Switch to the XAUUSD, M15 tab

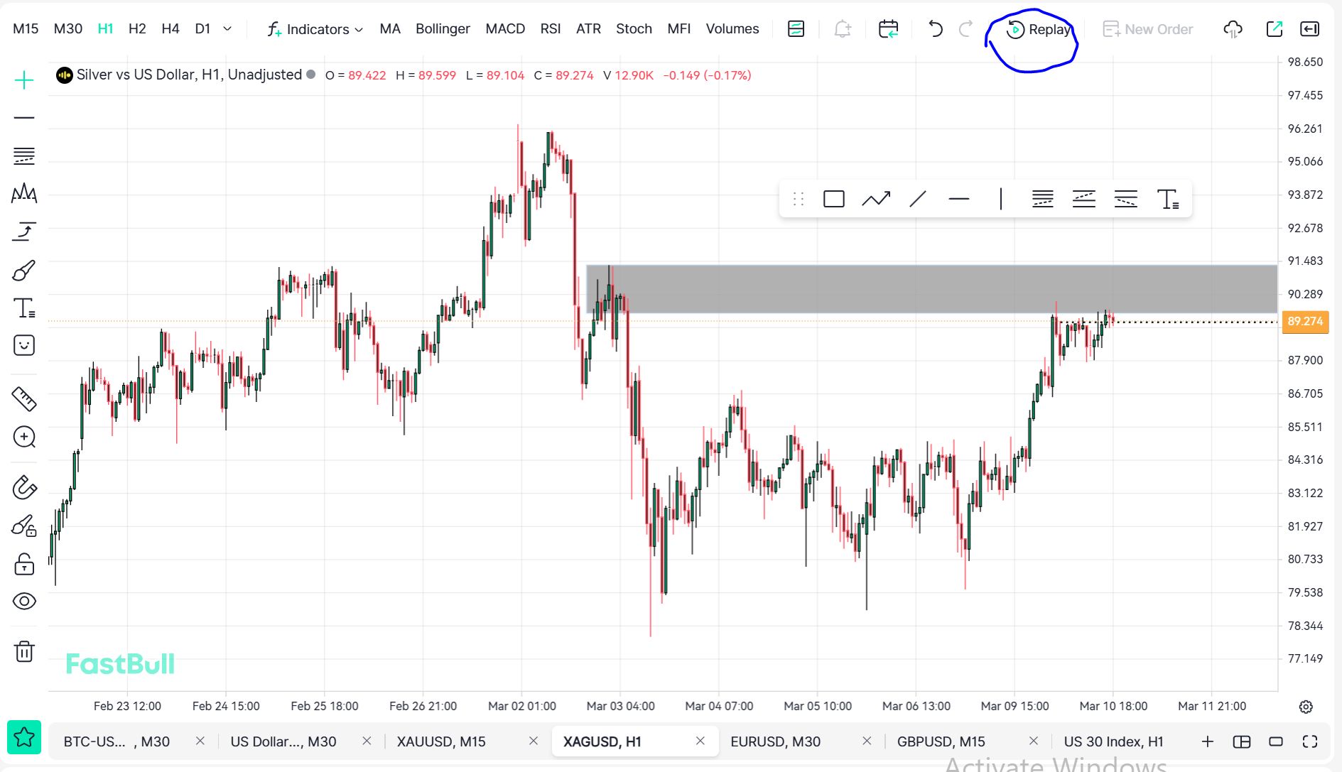pyautogui.click(x=441, y=741)
